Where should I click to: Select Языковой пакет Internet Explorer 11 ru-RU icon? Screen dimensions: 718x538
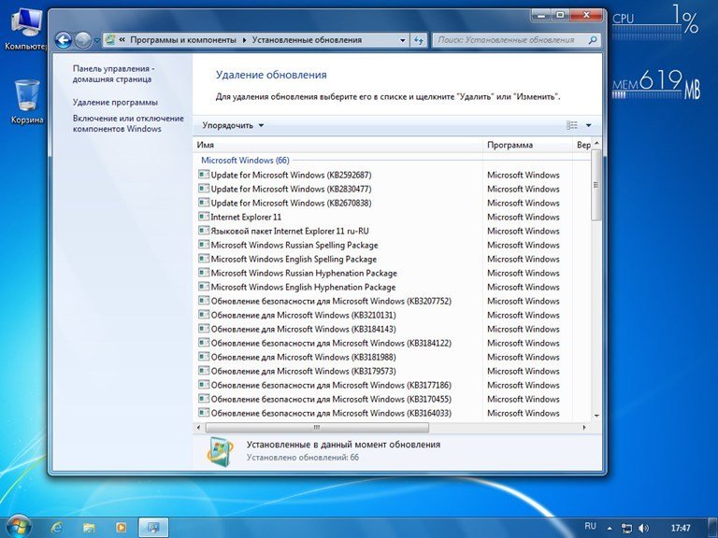click(x=204, y=231)
